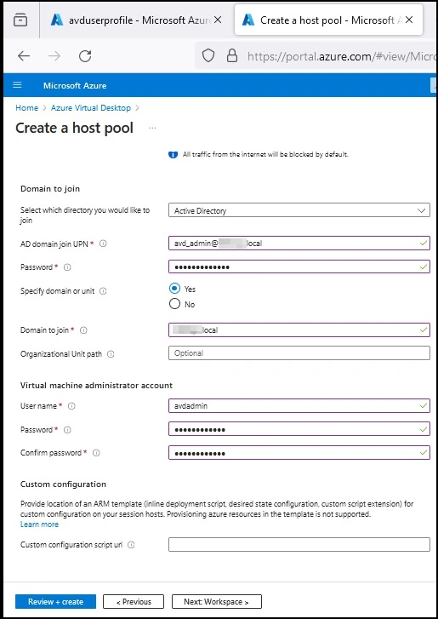Click the Previous button
438x619 pixels.
(134, 602)
